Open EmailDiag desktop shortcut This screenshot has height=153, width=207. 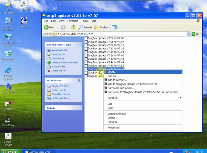8,121
